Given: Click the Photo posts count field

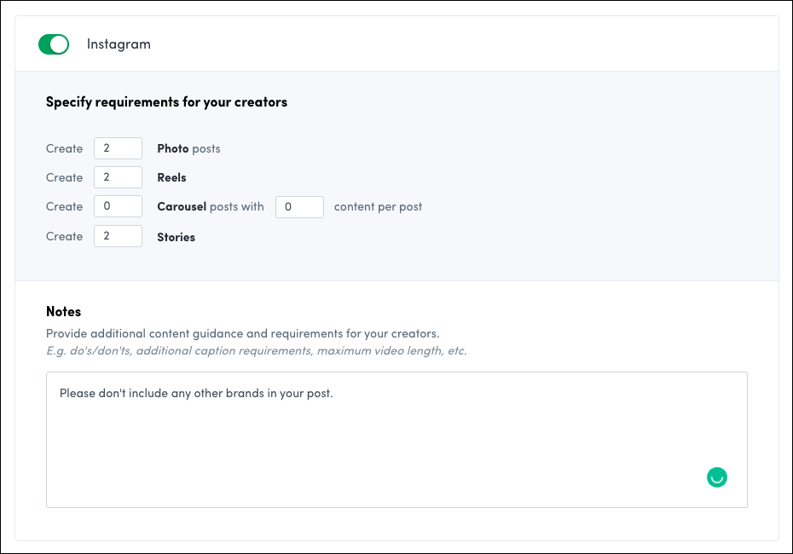Looking at the screenshot, I should click(118, 148).
